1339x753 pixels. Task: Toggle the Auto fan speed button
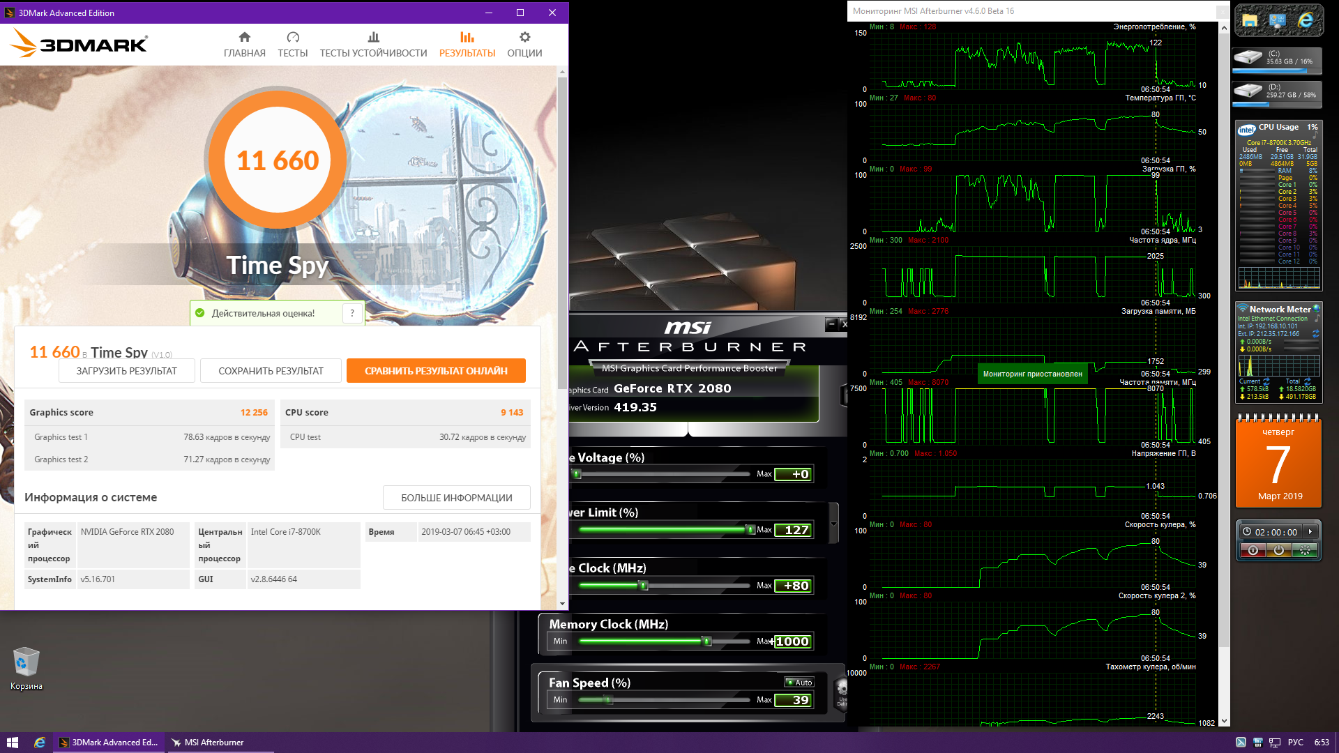pyautogui.click(x=799, y=683)
